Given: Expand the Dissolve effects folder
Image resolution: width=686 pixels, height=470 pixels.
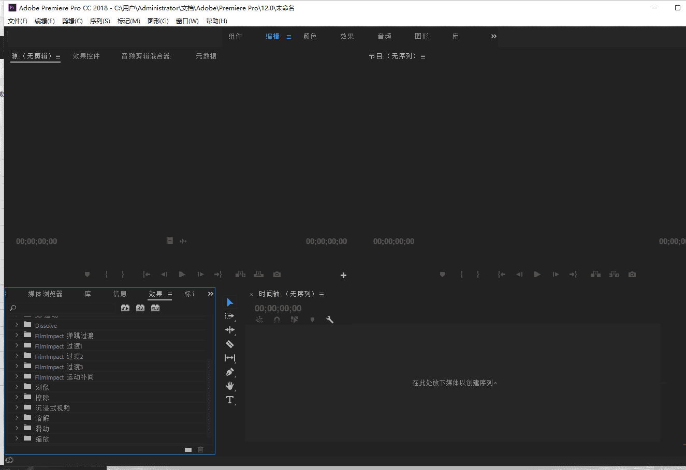Looking at the screenshot, I should 16,325.
